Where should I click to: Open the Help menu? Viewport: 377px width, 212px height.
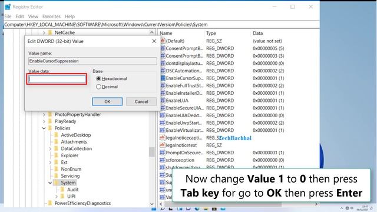[x=70, y=16]
